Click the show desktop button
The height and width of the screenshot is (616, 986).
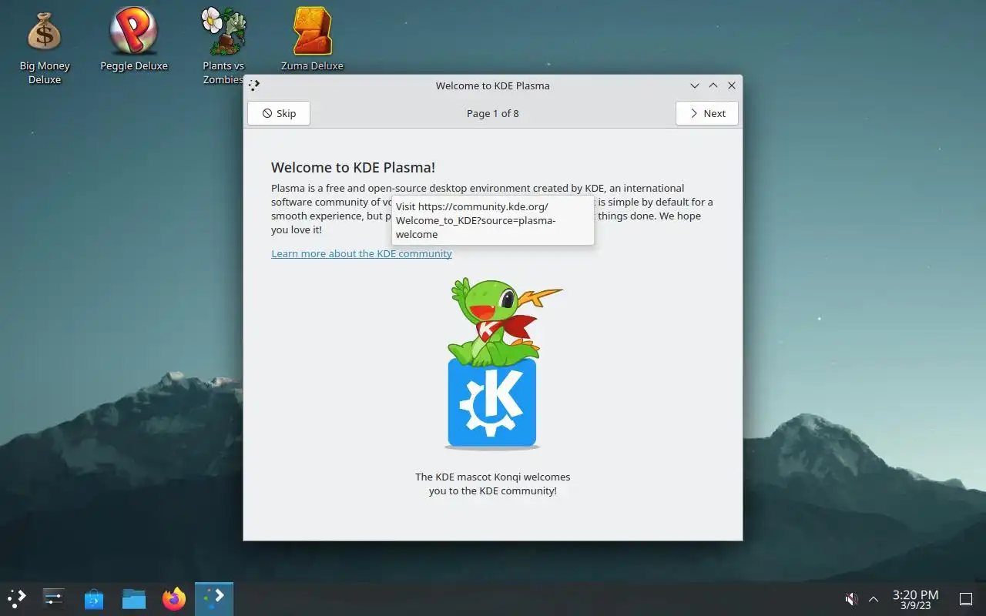966,599
